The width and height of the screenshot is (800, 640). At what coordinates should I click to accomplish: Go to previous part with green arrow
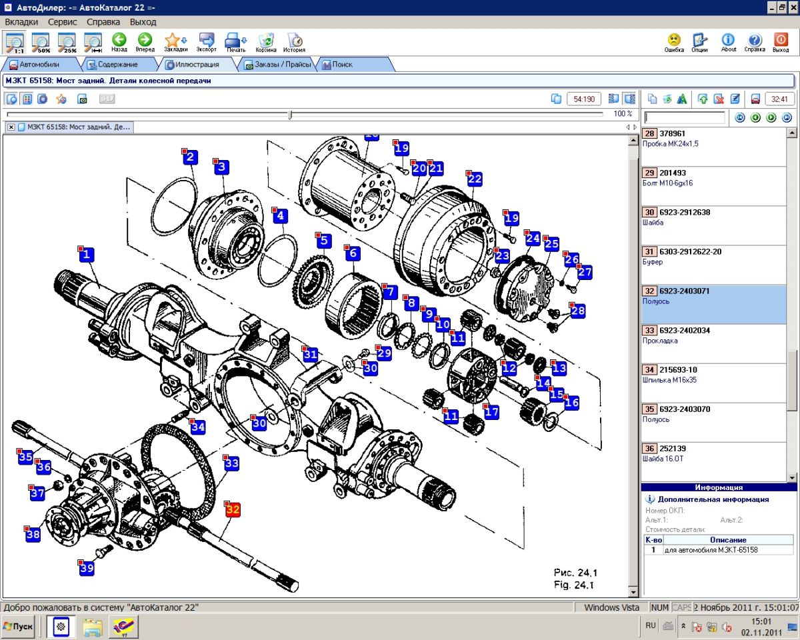pyautogui.click(x=755, y=118)
